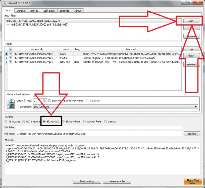This screenshot has width=205, height=188.
Task: Move selected track up
Action: tap(191, 49)
